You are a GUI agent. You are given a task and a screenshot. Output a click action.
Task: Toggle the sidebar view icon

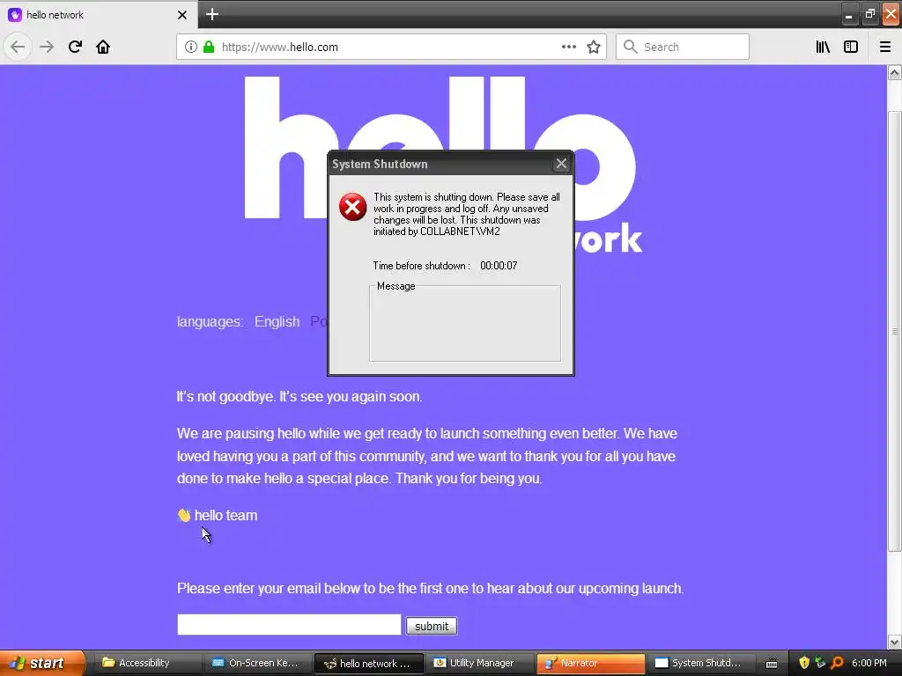(851, 47)
